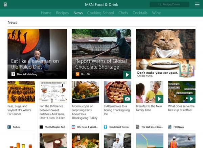Click the News section heading
Screen dimensions: 203x148
(12, 22)
